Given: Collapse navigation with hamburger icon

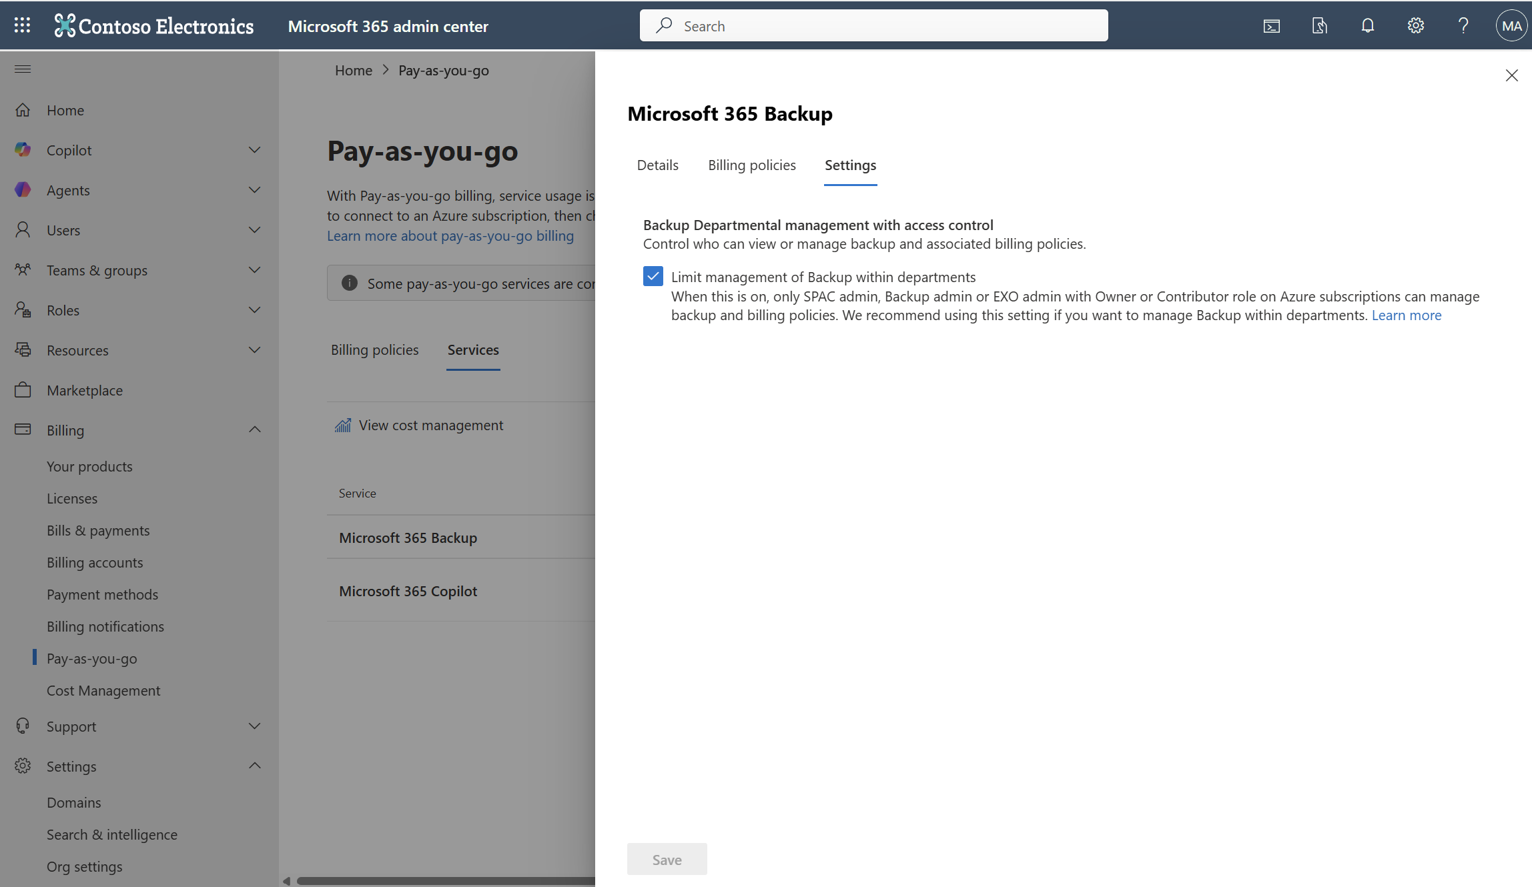Looking at the screenshot, I should pyautogui.click(x=23, y=69).
